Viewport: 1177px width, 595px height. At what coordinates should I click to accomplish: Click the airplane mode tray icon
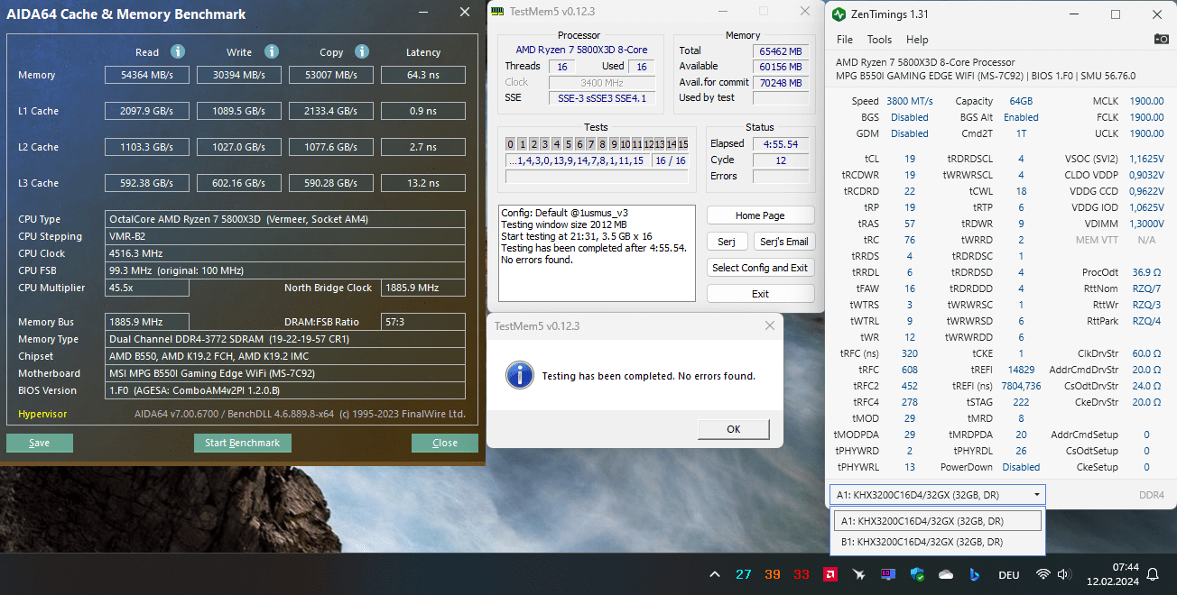(858, 574)
